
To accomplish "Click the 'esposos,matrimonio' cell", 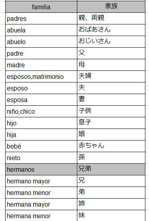I will click(x=41, y=76).
